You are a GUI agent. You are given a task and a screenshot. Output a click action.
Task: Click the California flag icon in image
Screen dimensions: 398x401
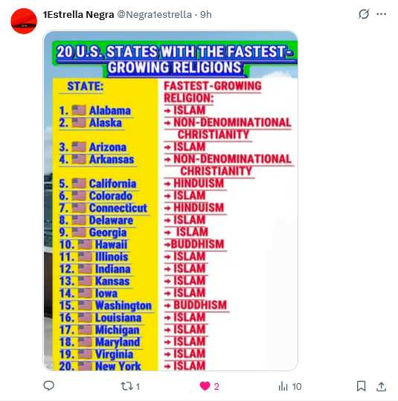[79, 184]
